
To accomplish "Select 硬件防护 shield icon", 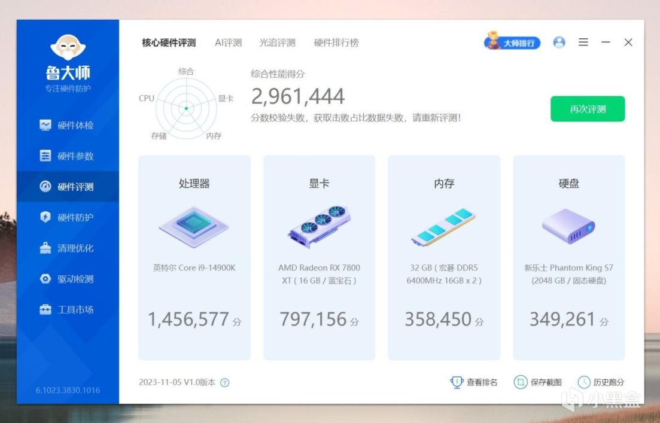I will pos(45,217).
